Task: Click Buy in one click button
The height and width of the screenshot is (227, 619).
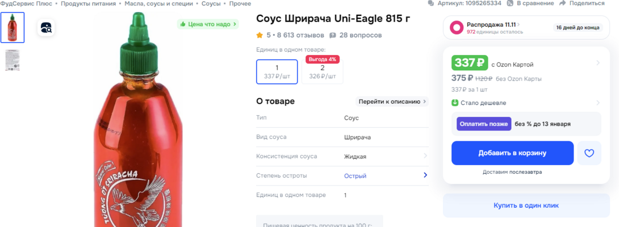Action: (526, 205)
